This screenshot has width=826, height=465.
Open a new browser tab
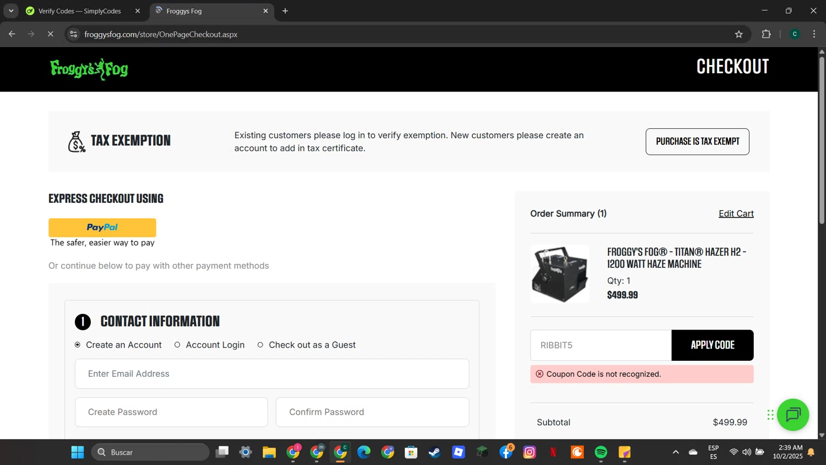point(285,11)
